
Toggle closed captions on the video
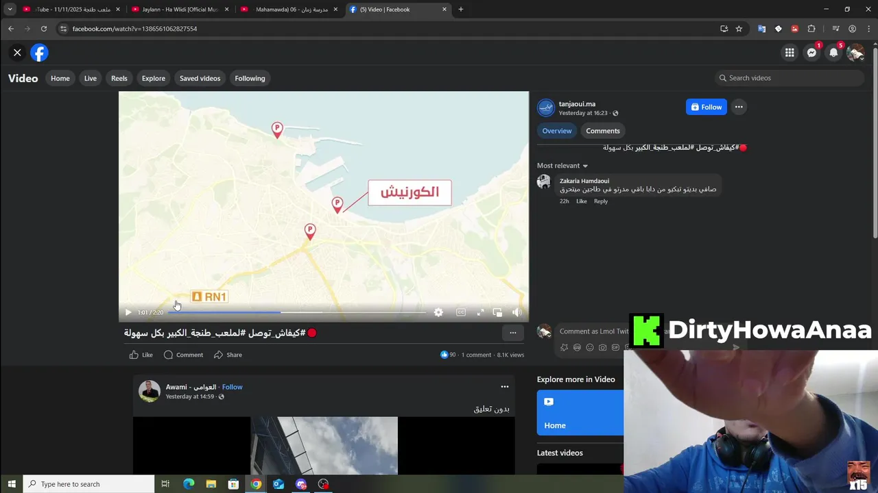point(461,312)
